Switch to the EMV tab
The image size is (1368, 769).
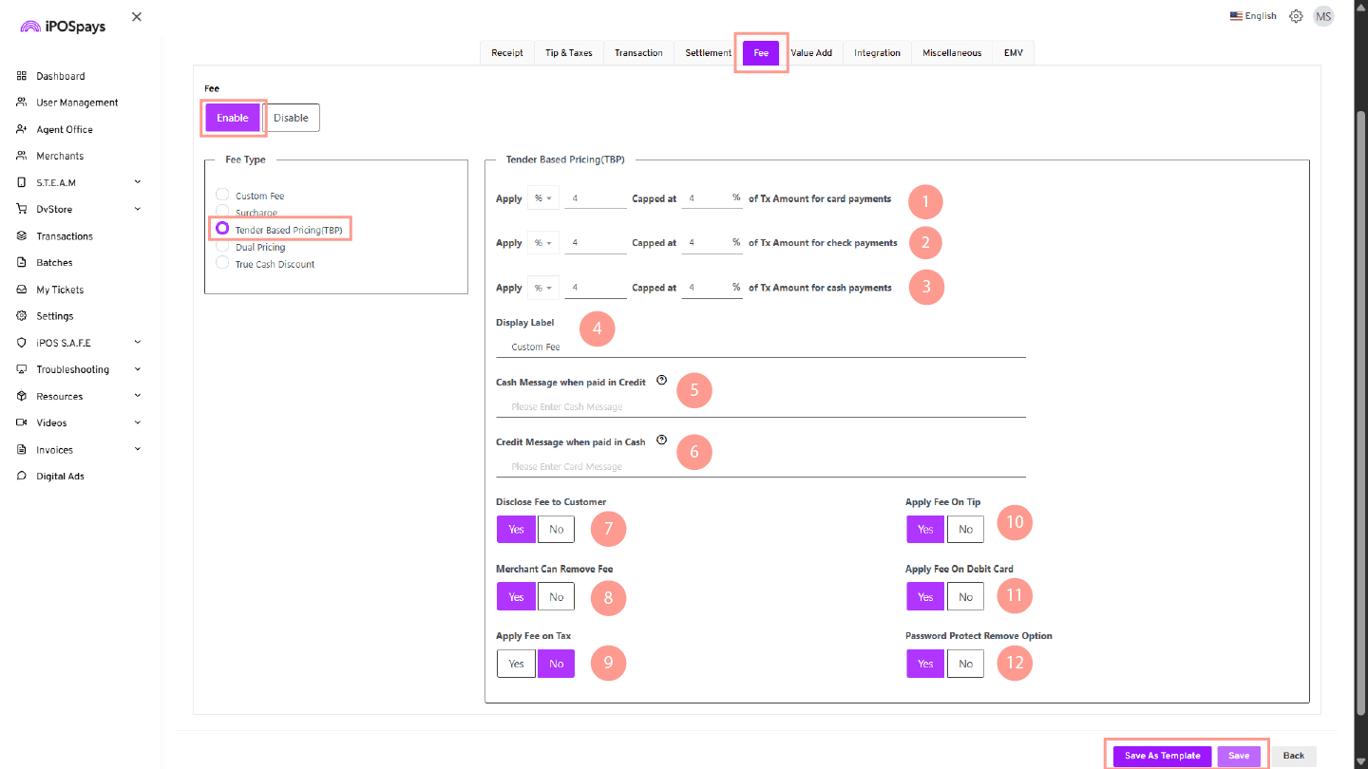click(x=1014, y=53)
